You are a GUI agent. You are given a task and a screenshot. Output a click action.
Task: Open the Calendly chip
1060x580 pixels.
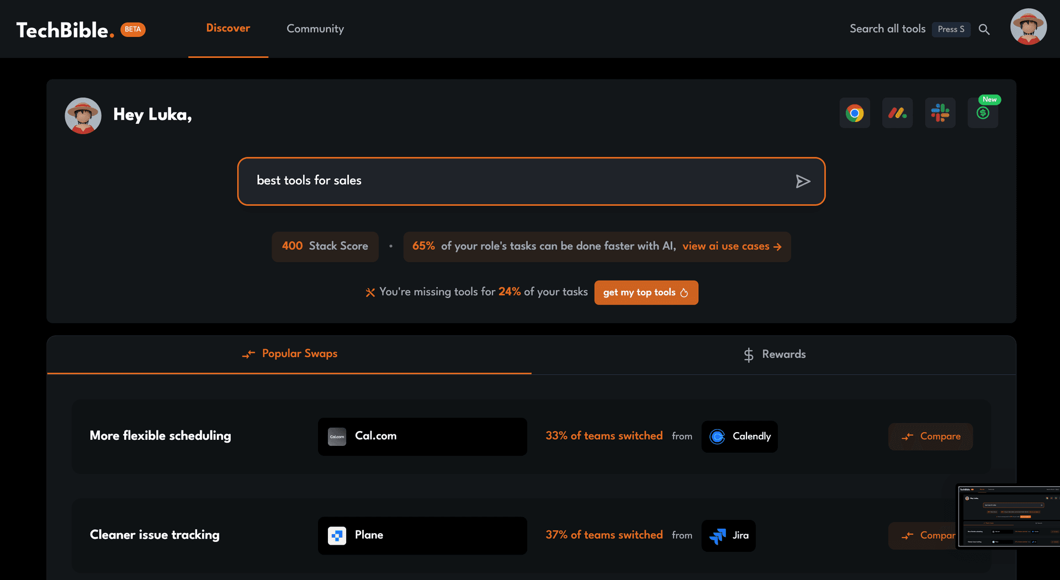[739, 437]
